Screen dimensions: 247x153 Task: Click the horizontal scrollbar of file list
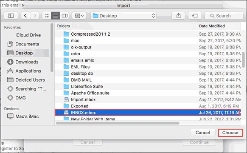118,123
